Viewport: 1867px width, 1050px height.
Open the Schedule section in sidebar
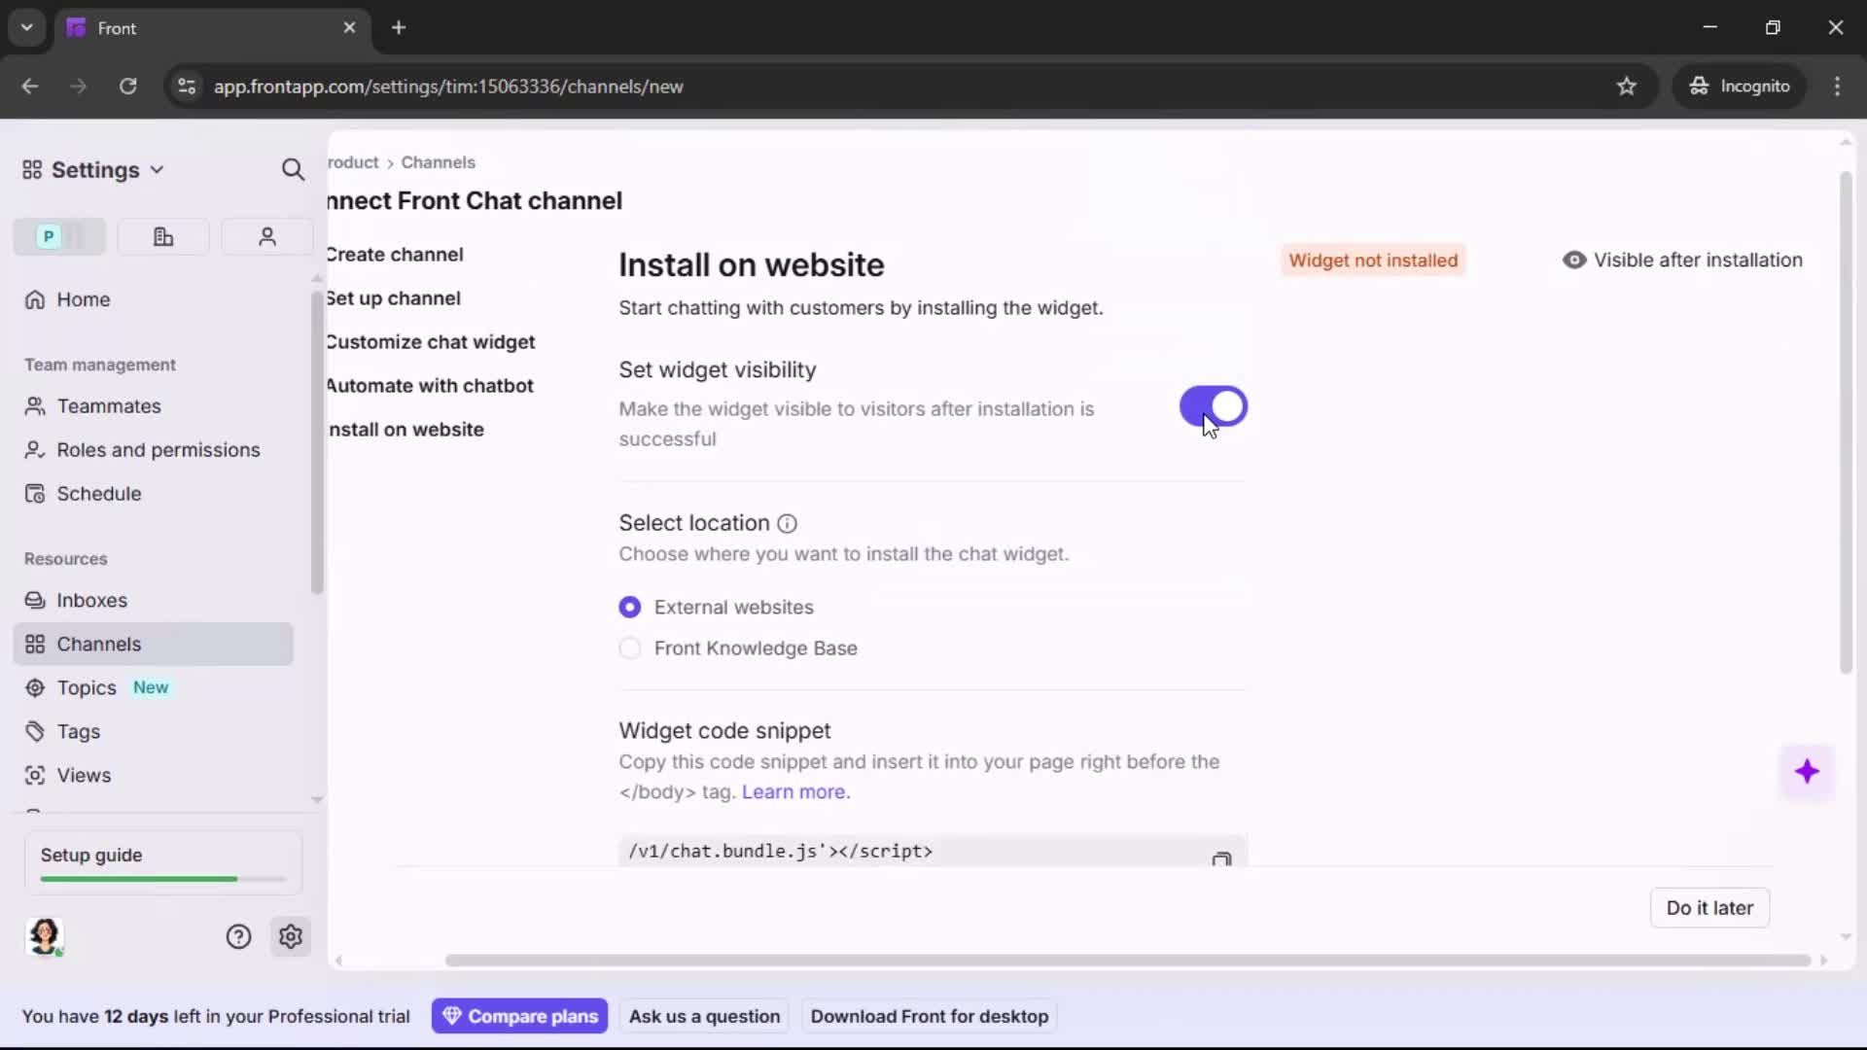click(97, 493)
